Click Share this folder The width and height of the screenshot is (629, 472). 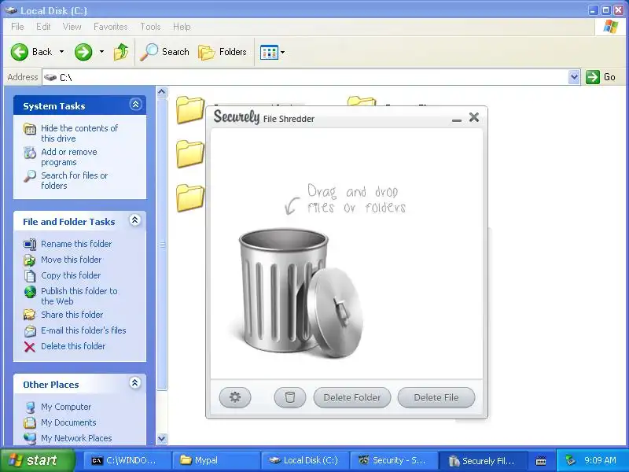click(x=72, y=315)
